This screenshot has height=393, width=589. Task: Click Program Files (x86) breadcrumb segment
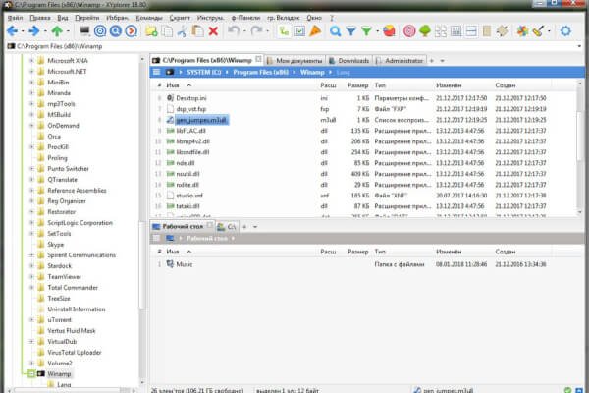261,72
